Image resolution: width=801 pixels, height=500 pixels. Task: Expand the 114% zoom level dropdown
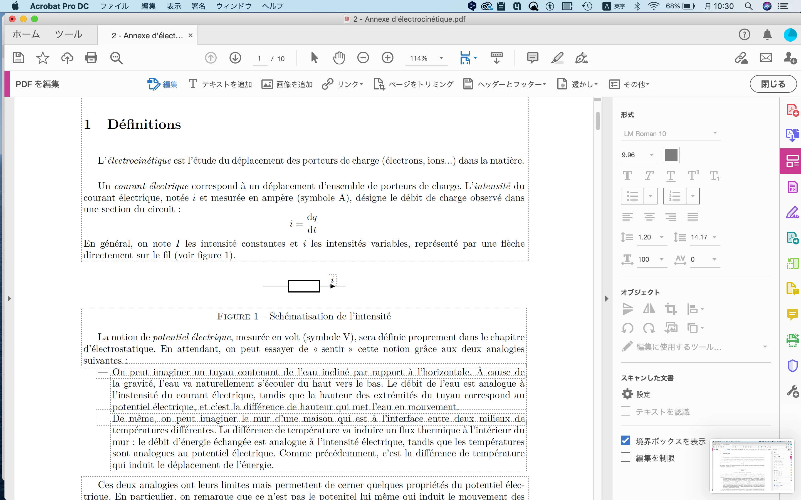pyautogui.click(x=441, y=58)
